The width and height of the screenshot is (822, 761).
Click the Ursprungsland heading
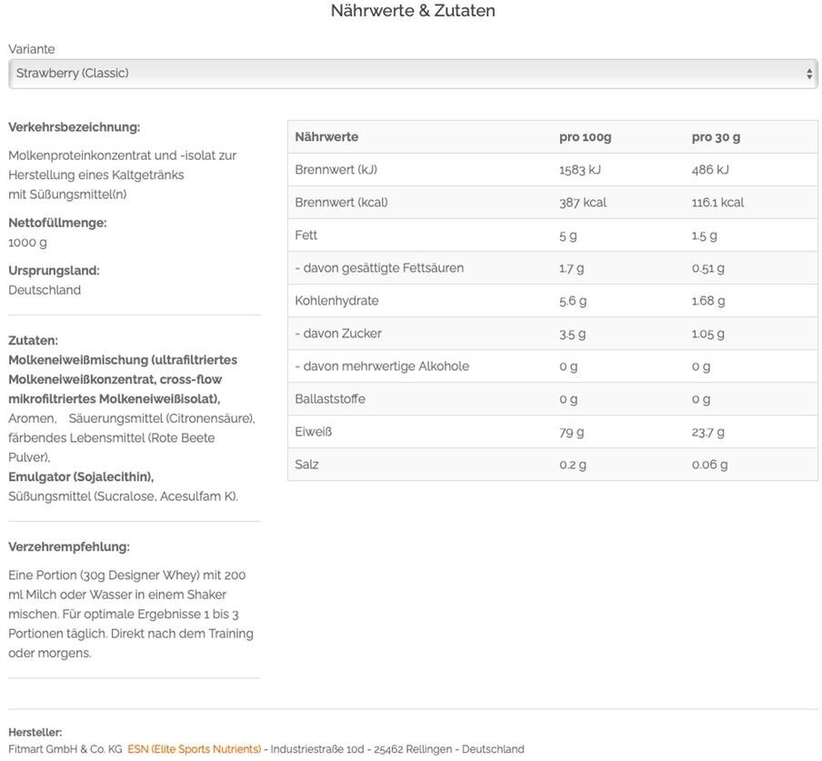tap(54, 270)
